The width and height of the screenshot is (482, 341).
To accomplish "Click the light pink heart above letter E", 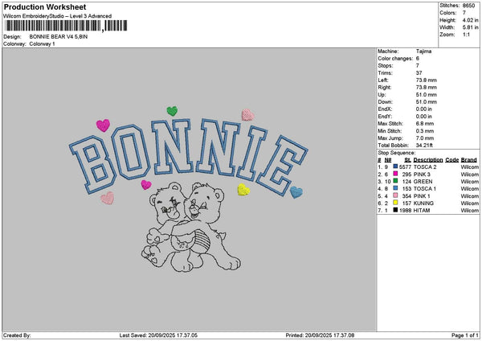I will pyautogui.click(x=247, y=115).
